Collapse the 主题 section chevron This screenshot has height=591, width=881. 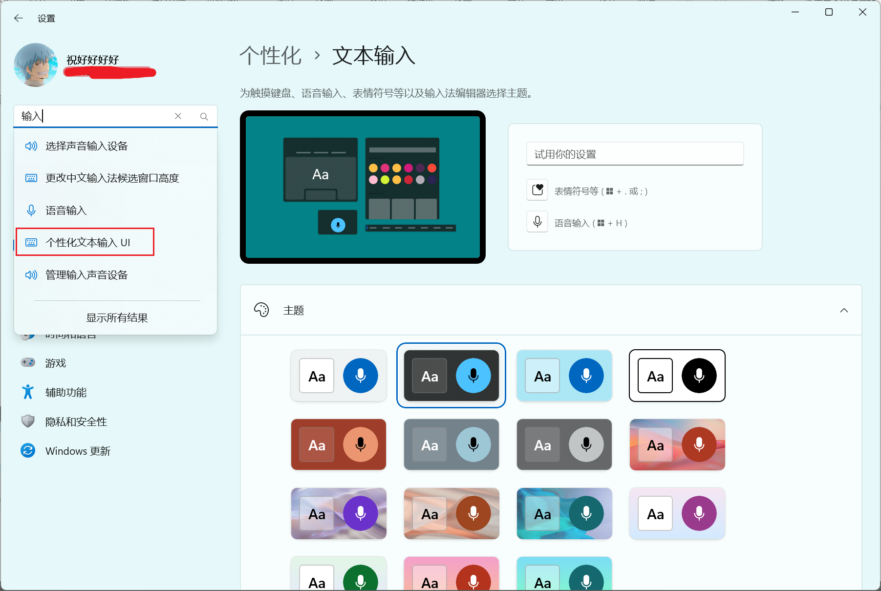844,310
